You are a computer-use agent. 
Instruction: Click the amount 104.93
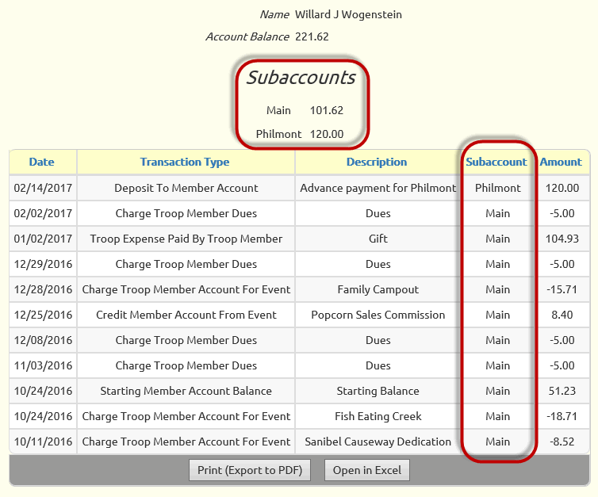click(x=562, y=239)
